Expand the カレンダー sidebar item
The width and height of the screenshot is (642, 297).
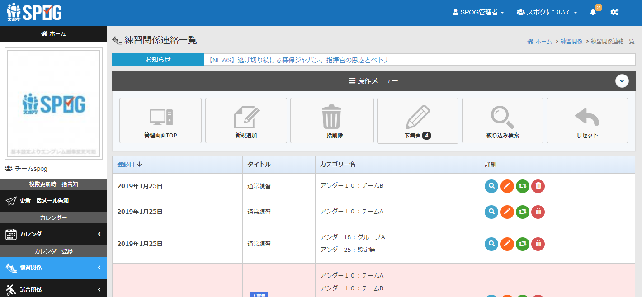click(x=53, y=234)
